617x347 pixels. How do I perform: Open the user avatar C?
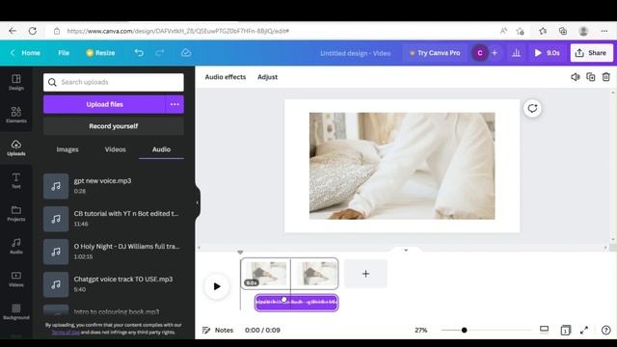point(480,53)
